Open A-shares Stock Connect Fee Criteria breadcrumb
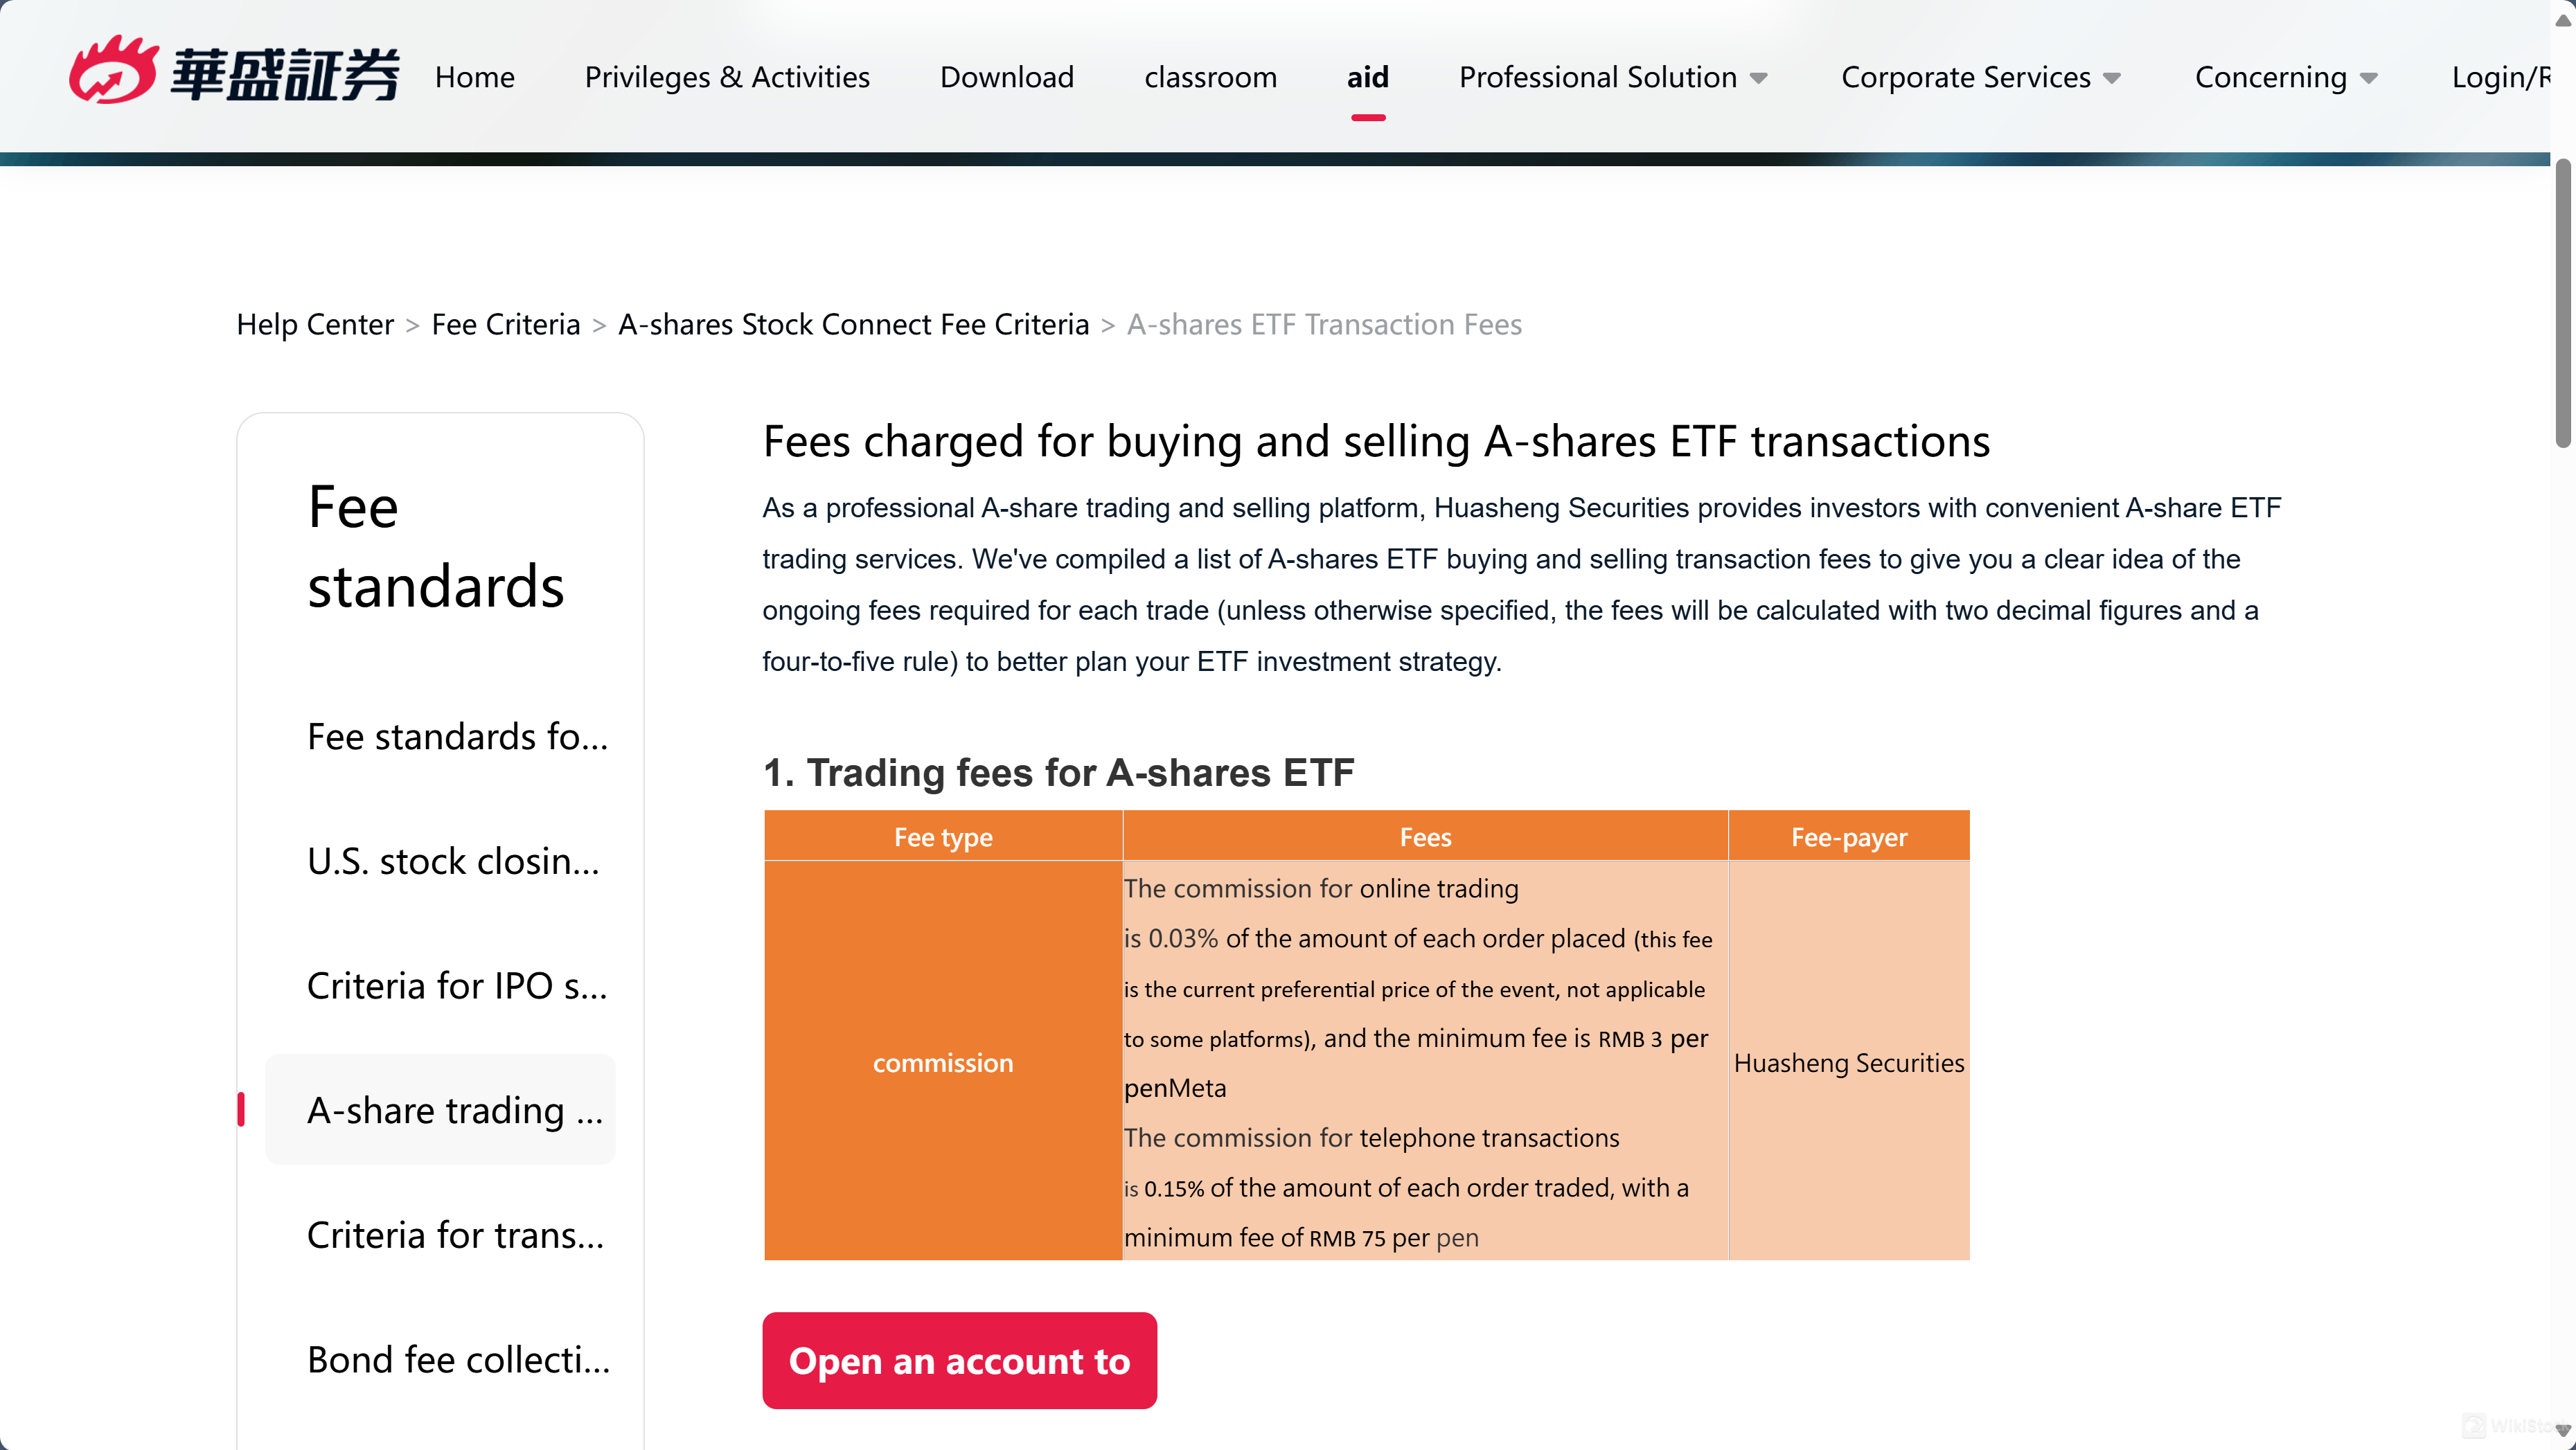 click(x=854, y=324)
